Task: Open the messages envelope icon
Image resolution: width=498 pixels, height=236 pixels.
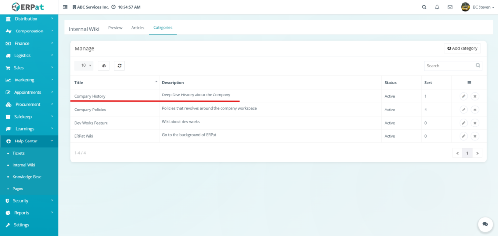Action: pos(450,7)
